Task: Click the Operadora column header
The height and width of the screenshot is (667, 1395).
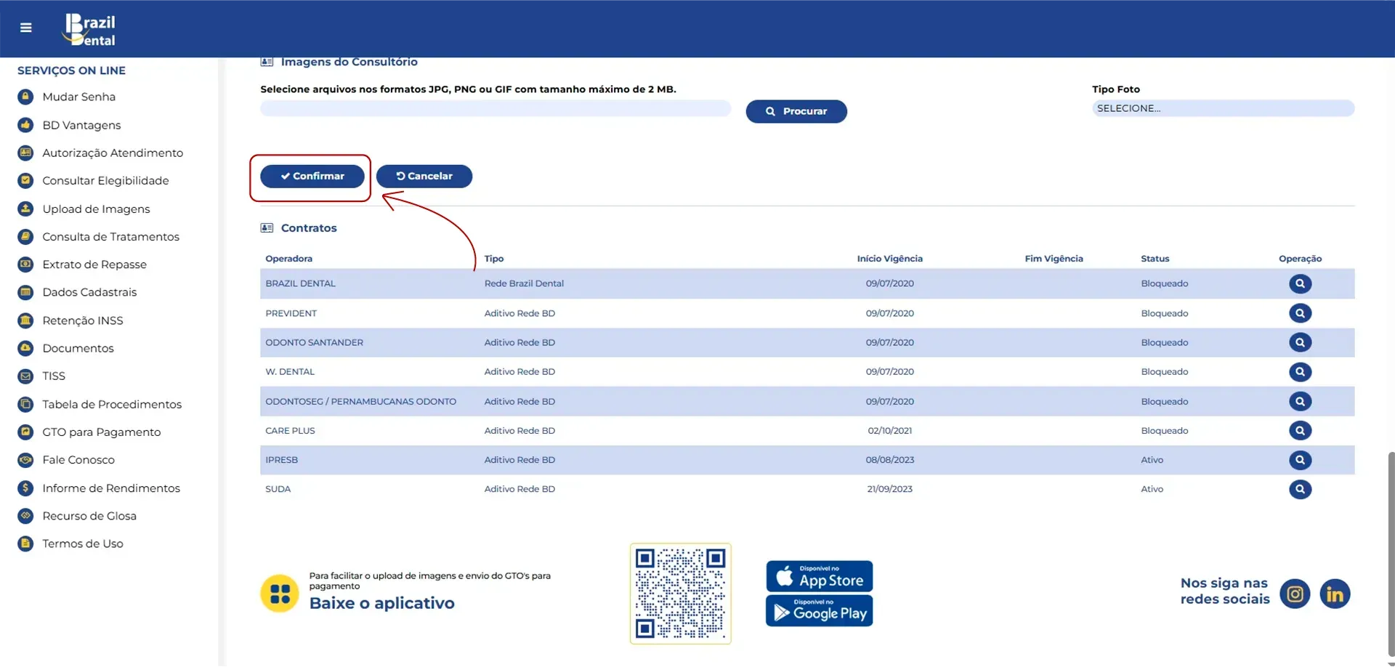Action: pos(288,259)
